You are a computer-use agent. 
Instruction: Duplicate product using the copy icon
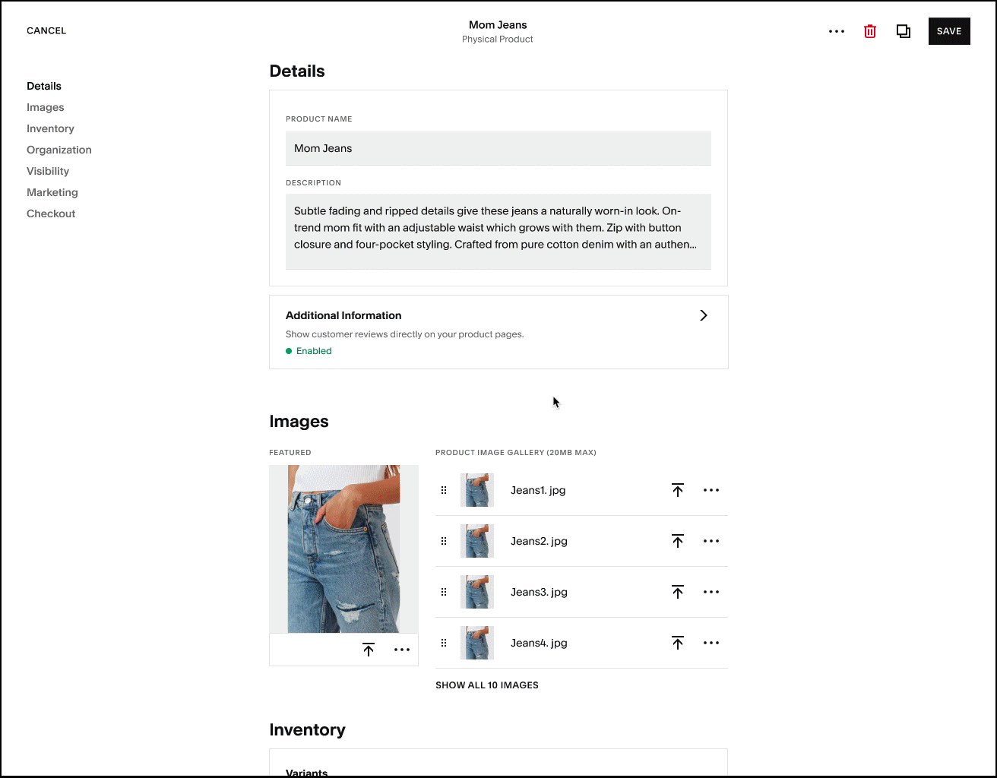coord(904,31)
